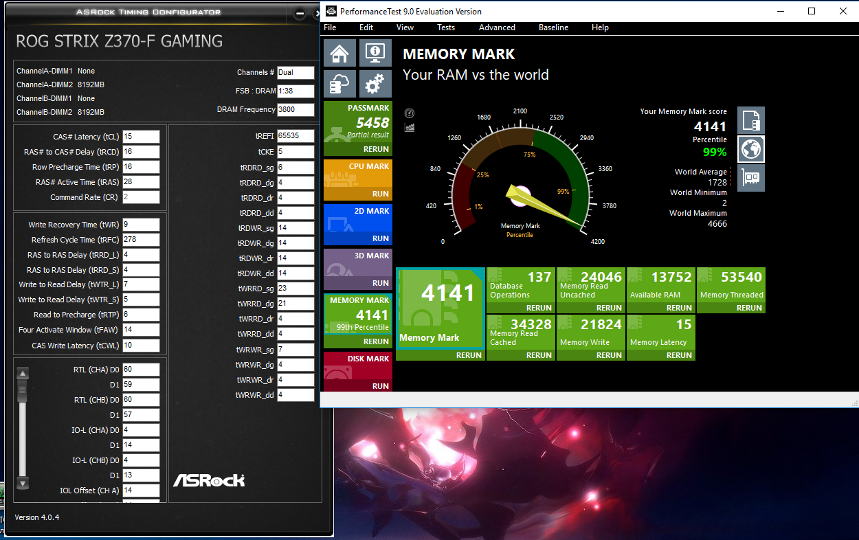Open the PerformanceTest home icon
859x540 pixels.
(339, 52)
